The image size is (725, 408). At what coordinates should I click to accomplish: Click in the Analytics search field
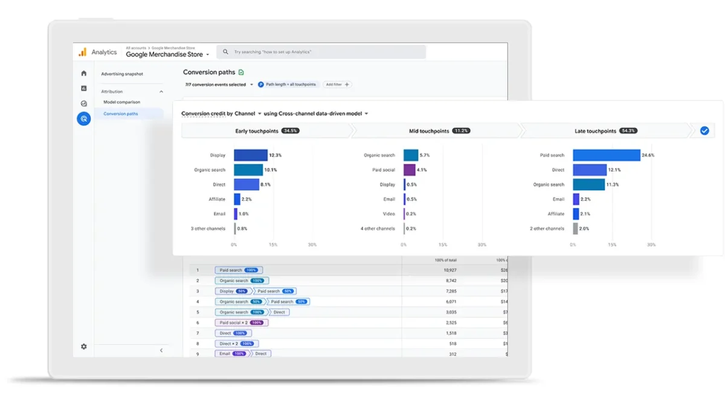321,52
